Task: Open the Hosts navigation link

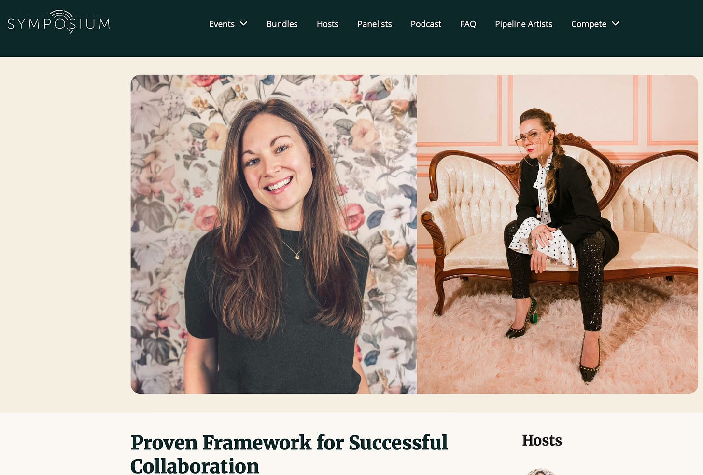Action: coord(327,24)
